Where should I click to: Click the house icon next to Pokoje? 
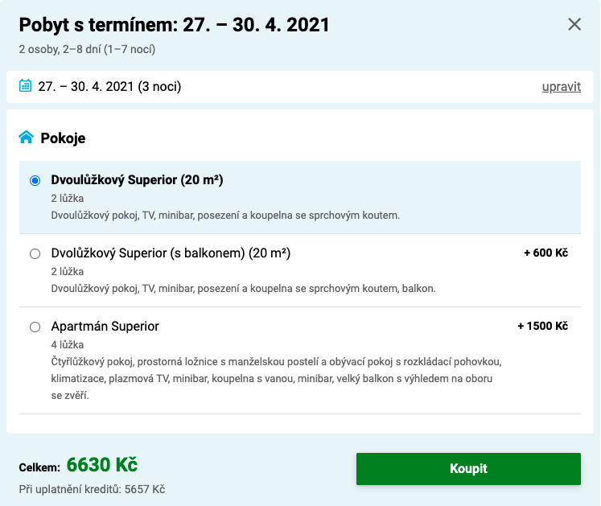(26, 138)
